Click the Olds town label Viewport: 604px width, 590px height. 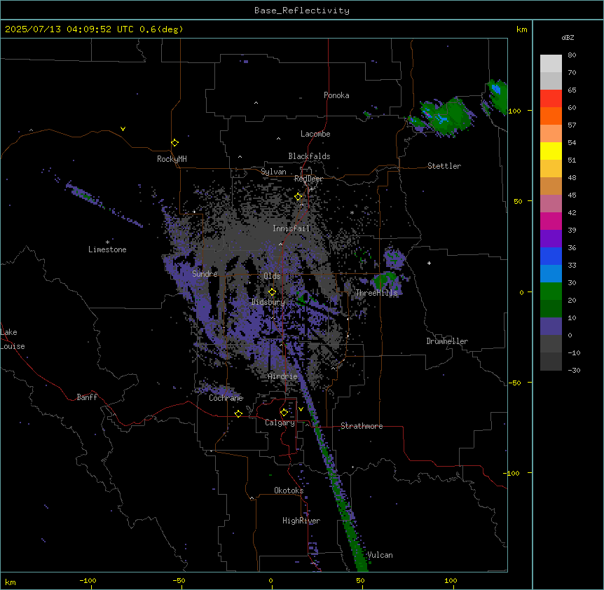pos(272,276)
